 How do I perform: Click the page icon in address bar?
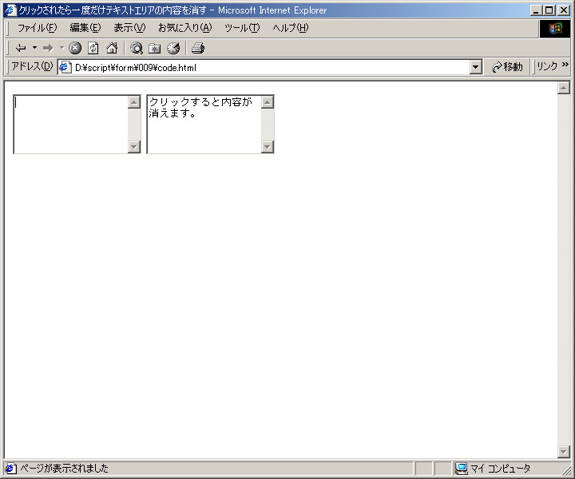(x=65, y=67)
